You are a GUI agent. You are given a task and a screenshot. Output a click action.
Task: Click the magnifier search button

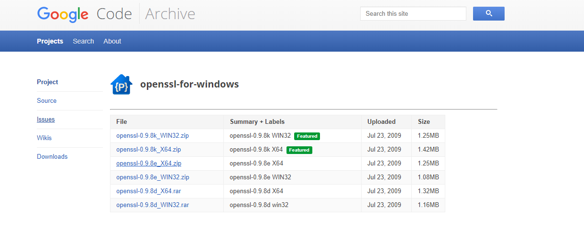pyautogui.click(x=489, y=13)
